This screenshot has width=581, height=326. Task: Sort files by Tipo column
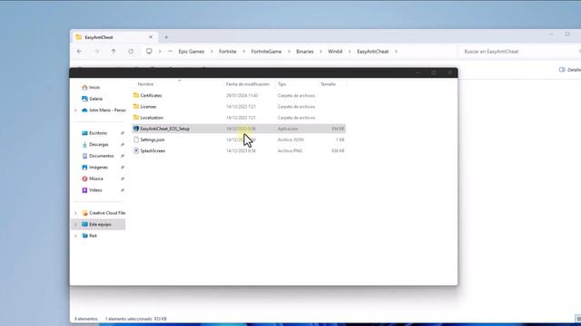click(282, 84)
